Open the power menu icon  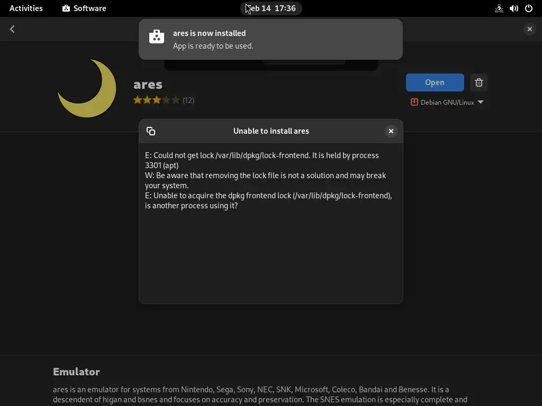click(x=529, y=8)
